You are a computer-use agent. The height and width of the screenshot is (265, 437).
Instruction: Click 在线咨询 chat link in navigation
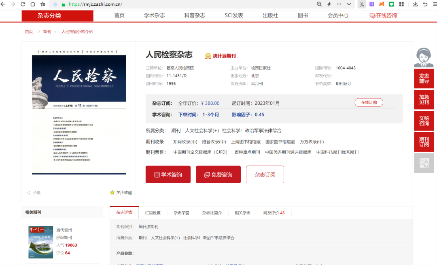point(383,16)
